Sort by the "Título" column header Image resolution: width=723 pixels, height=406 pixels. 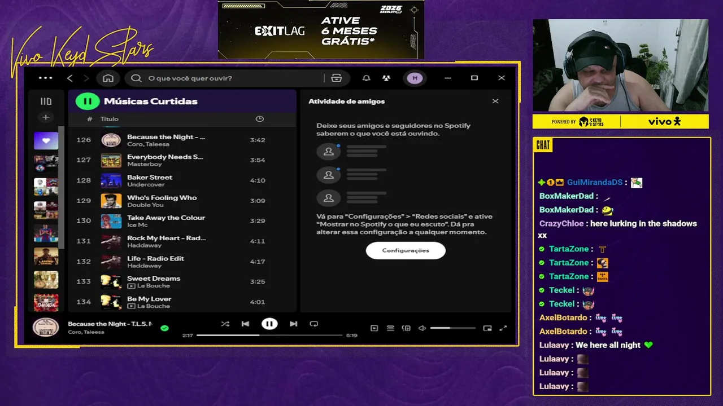pyautogui.click(x=110, y=119)
